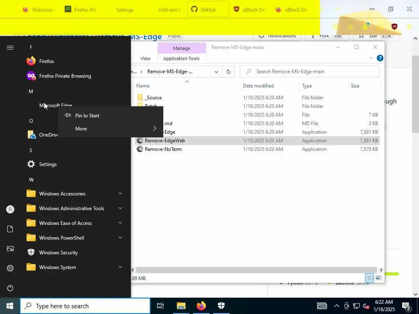
Task: Click the taskbar clock and date
Action: tap(384, 306)
